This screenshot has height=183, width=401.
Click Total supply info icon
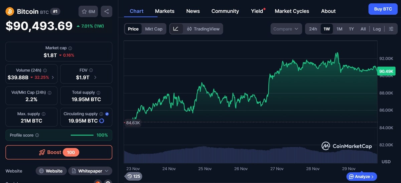click(99, 92)
